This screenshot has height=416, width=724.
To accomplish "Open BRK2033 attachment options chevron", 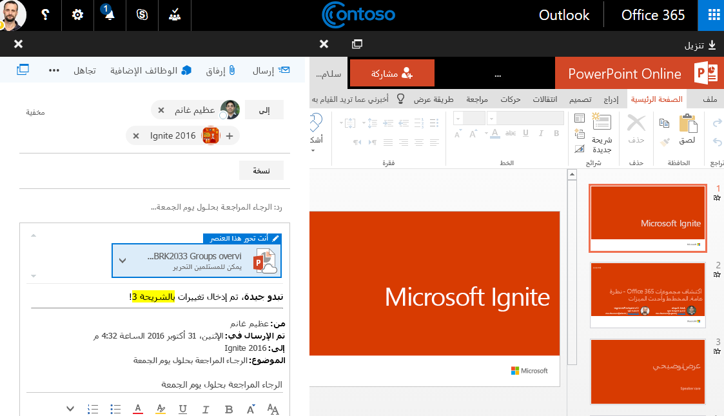I will click(x=122, y=261).
